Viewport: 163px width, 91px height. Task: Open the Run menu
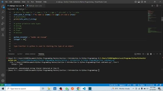click(32, 2)
